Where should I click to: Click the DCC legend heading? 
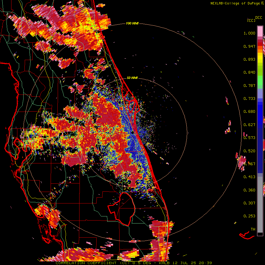click(x=259, y=18)
